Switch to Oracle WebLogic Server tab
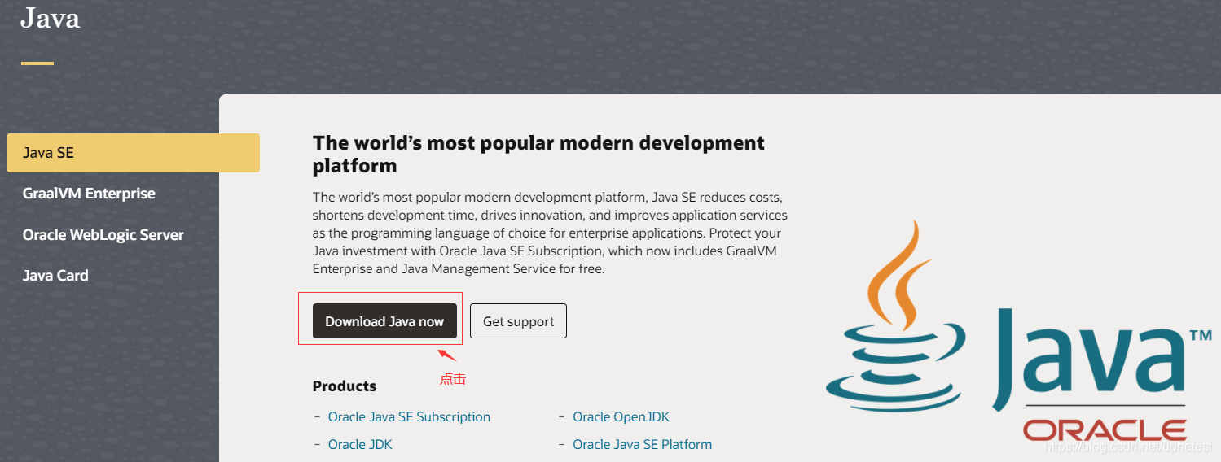The image size is (1221, 462). pyautogui.click(x=103, y=235)
